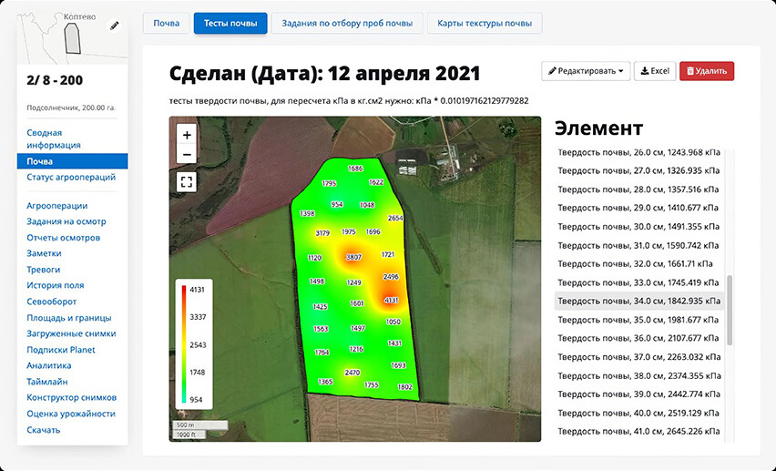Viewport: 776px width, 471px height.
Task: Switch to the Почва tab
Action: coord(167,24)
